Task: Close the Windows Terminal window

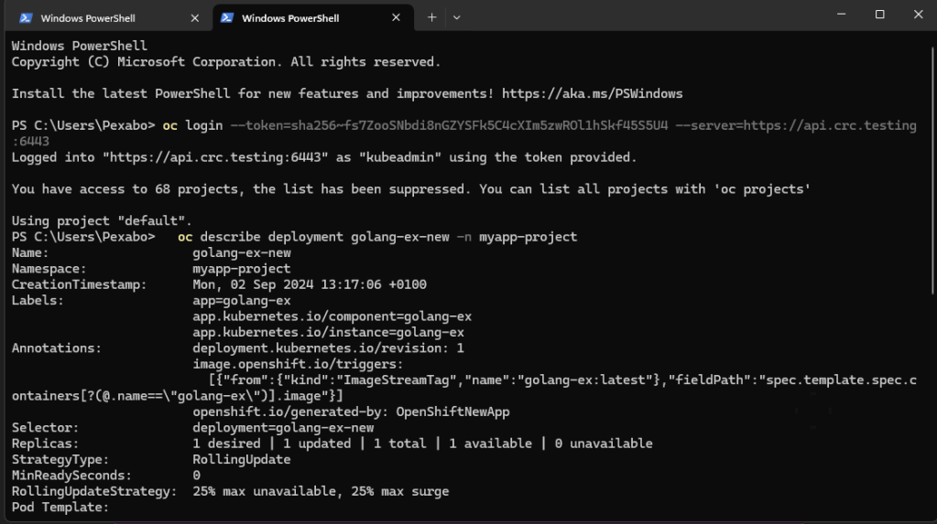Action: (918, 15)
